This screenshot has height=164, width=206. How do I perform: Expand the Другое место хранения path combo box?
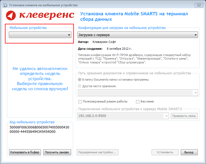[196, 93]
